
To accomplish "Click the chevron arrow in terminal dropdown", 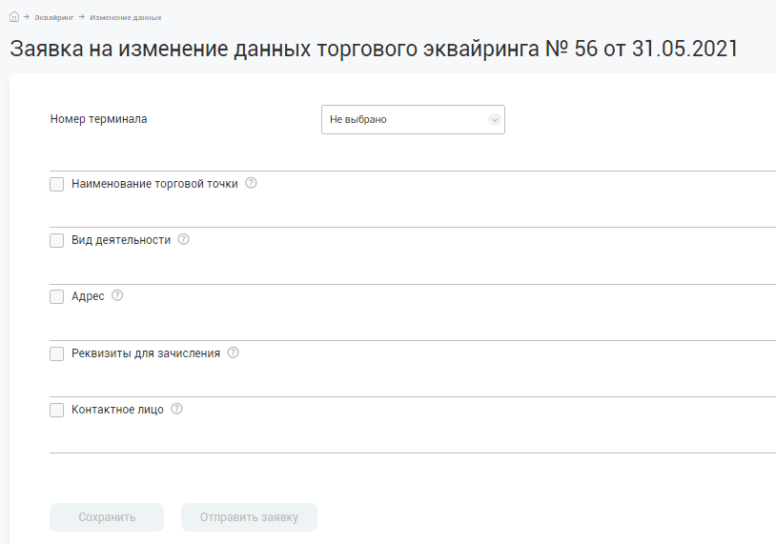I will [x=494, y=120].
